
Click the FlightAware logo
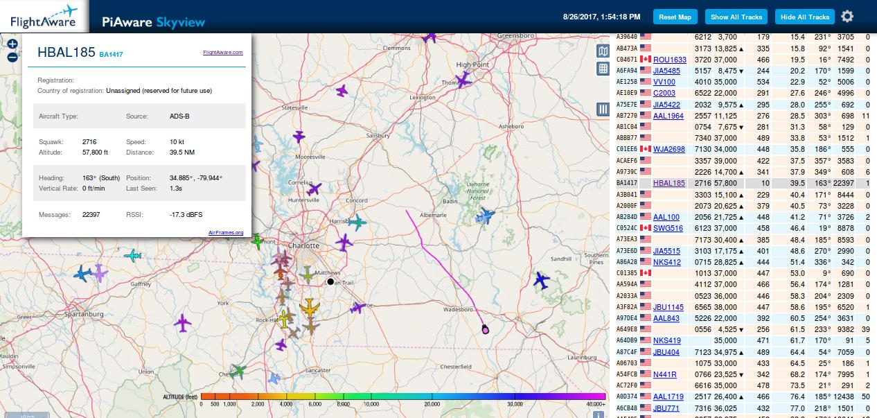pyautogui.click(x=43, y=17)
